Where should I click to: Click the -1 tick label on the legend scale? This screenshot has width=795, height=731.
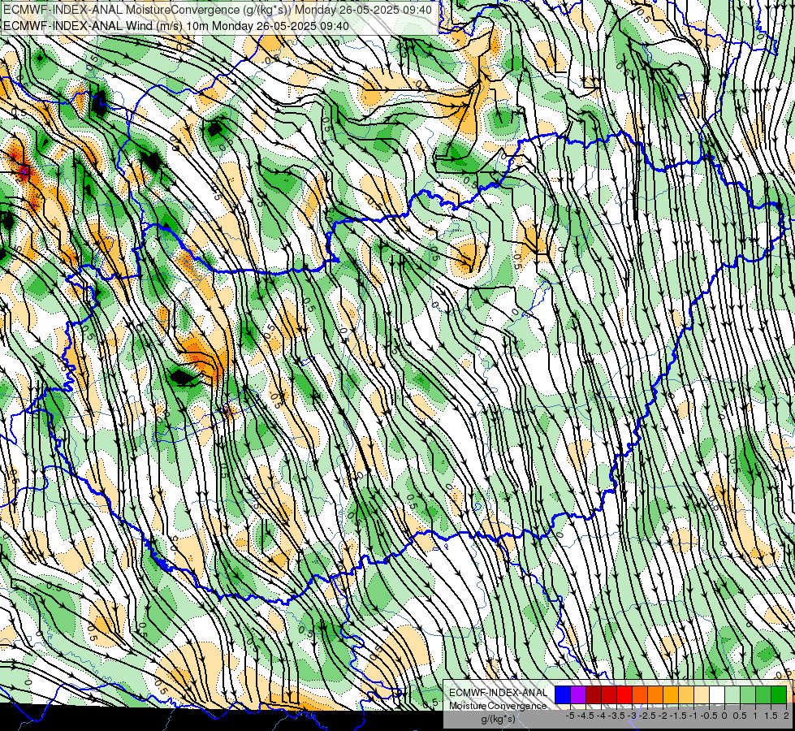click(x=693, y=716)
